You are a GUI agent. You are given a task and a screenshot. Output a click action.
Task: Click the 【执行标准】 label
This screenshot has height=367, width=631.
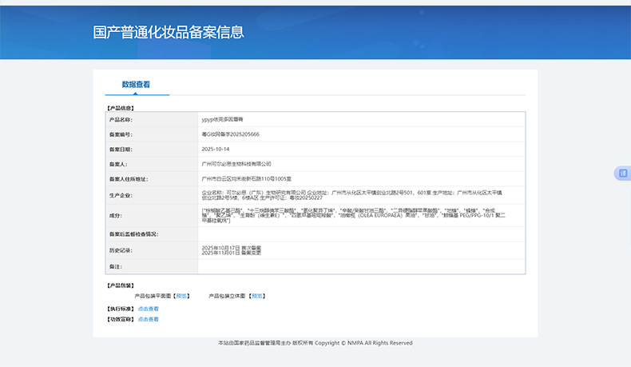(121, 309)
